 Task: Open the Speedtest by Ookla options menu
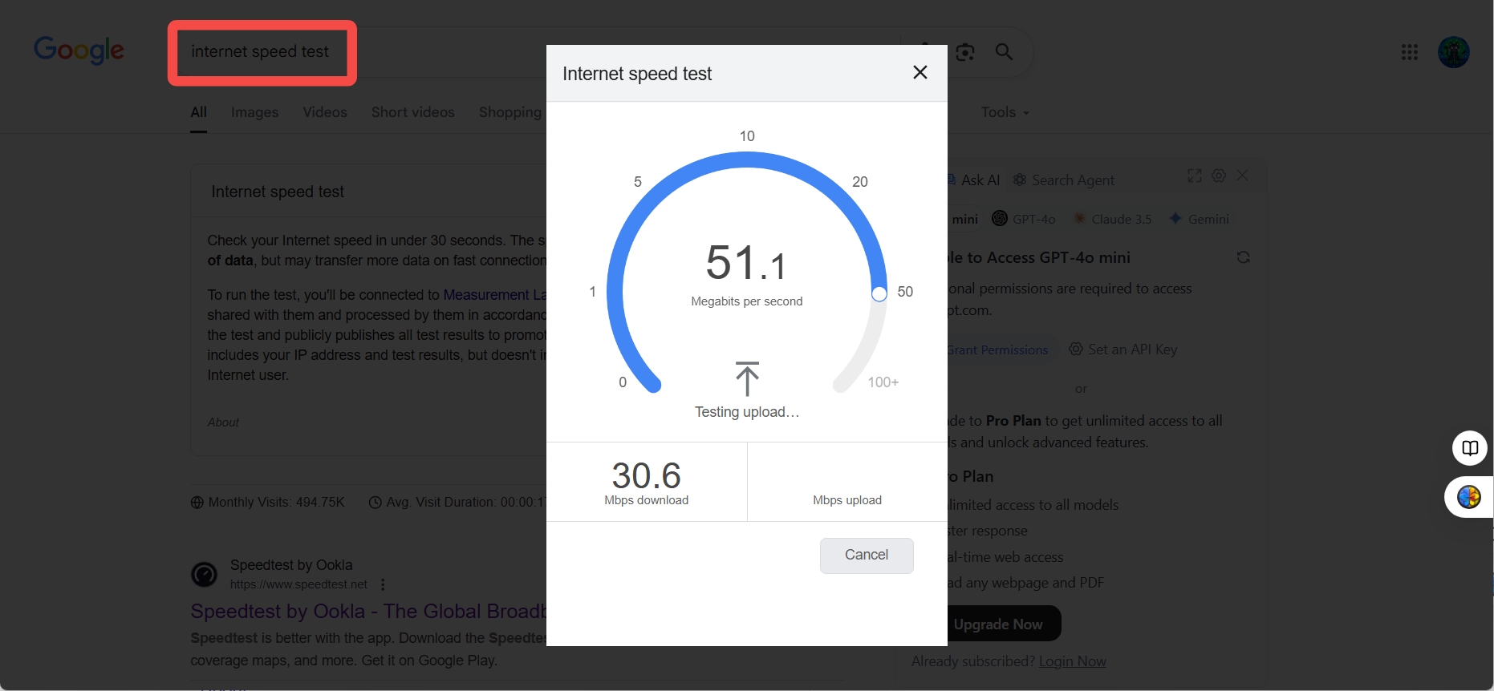pos(383,584)
